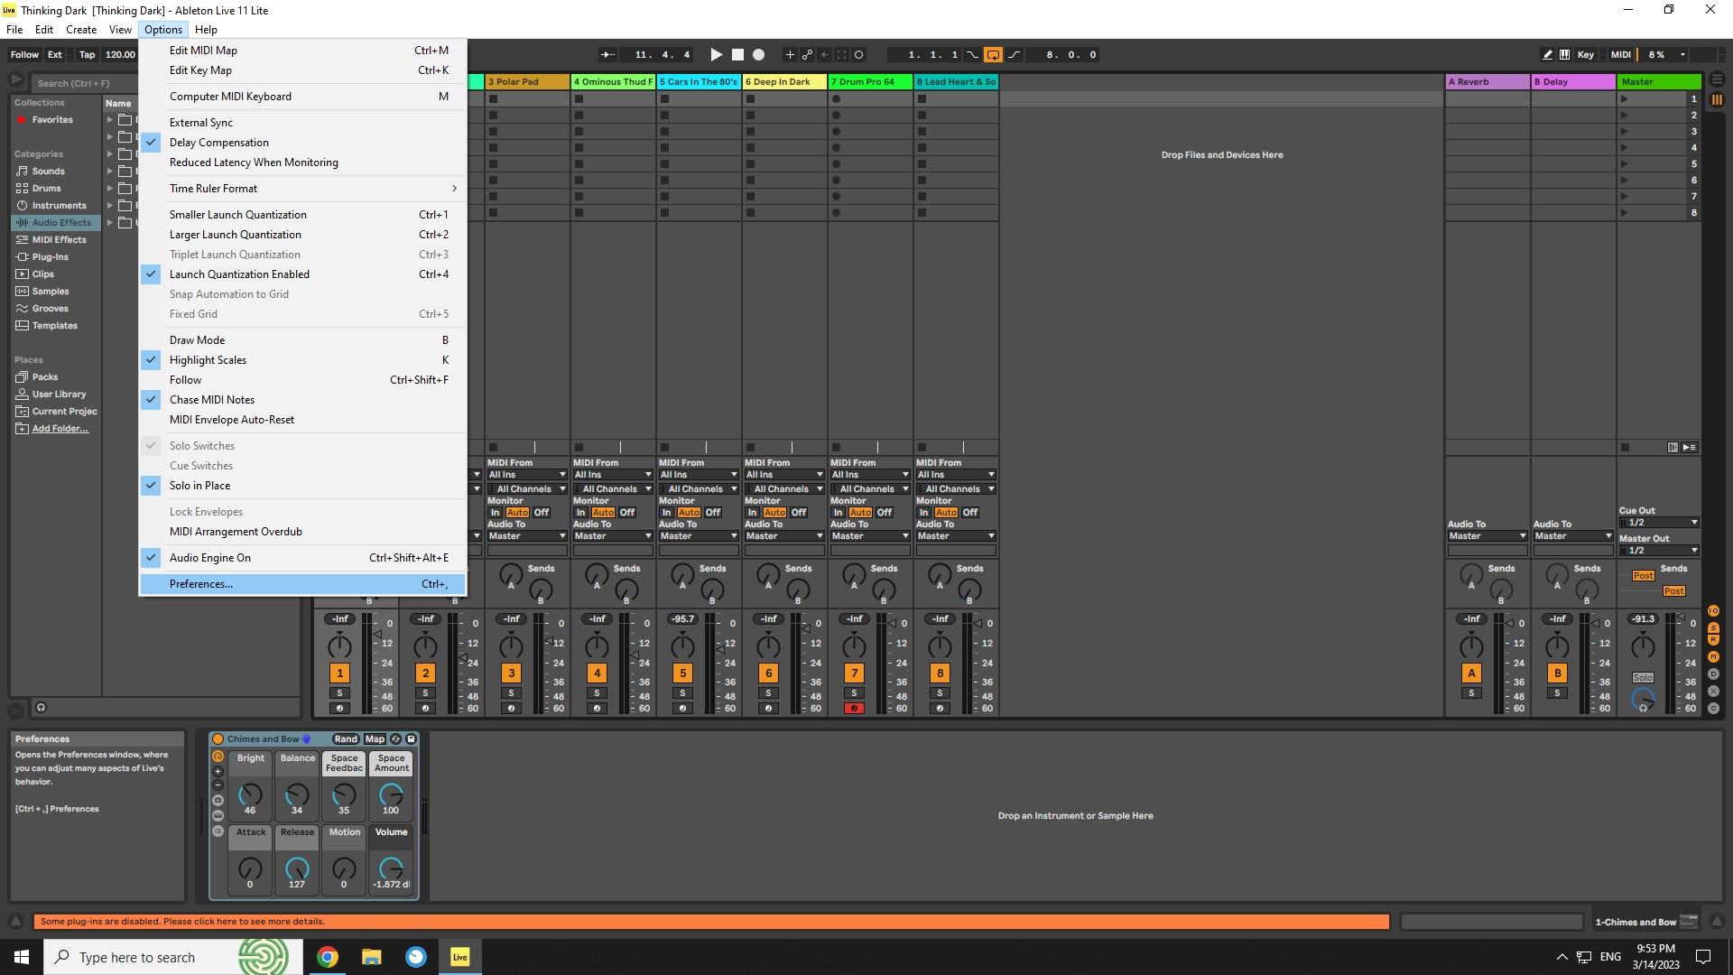
Task: Click the Arrangement Record button
Action: (x=759, y=55)
